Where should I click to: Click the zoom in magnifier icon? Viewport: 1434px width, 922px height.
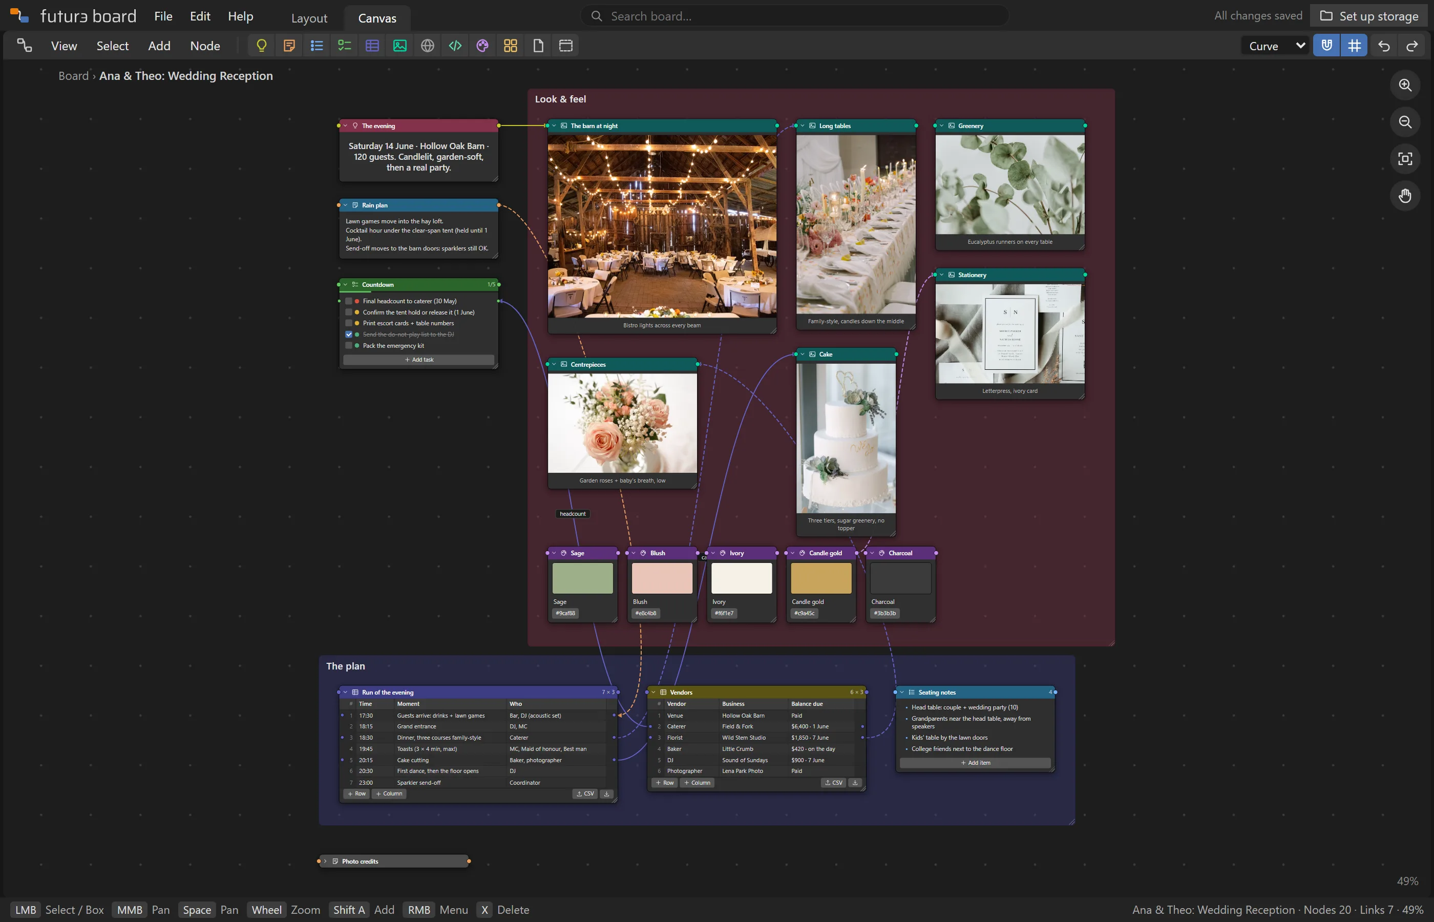[1405, 85]
